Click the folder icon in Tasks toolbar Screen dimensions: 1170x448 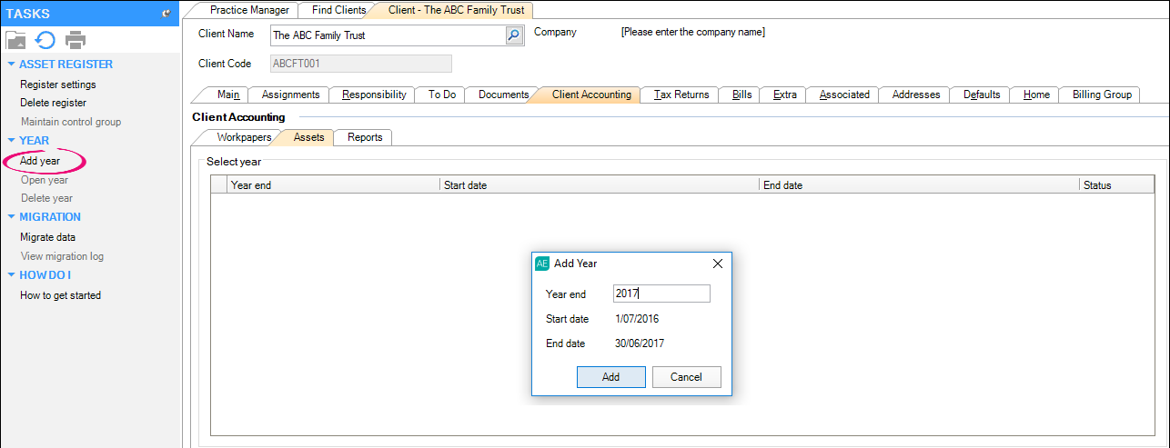[x=16, y=40]
